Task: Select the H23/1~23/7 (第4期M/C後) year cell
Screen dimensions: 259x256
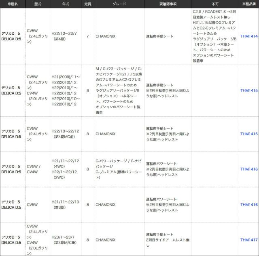Action: [66, 239]
